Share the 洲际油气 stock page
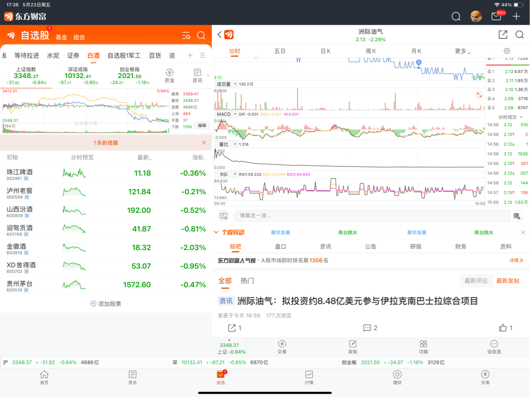 click(503, 35)
